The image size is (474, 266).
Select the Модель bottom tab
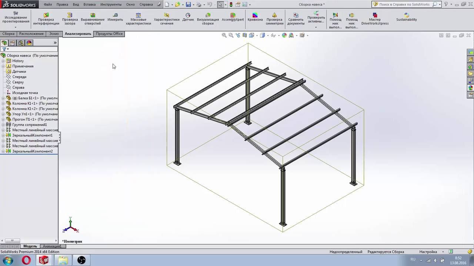(30, 246)
